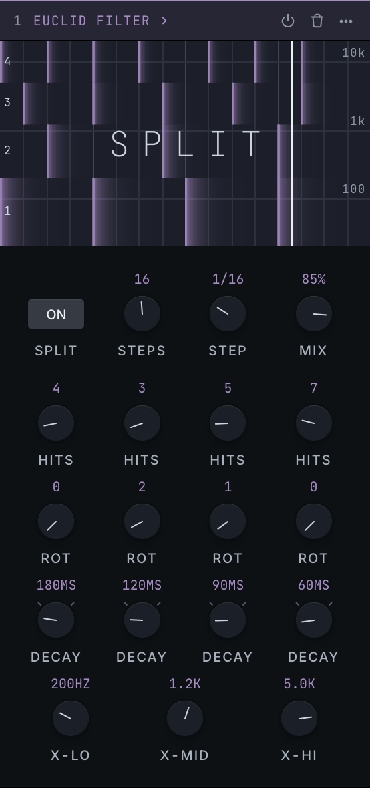Click band row label 2 in display
The height and width of the screenshot is (788, 370).
(x=7, y=150)
